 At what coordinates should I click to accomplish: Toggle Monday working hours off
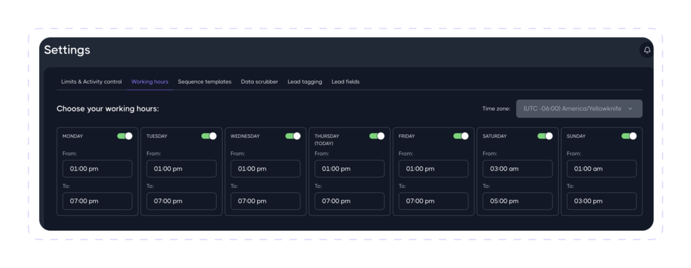click(125, 136)
